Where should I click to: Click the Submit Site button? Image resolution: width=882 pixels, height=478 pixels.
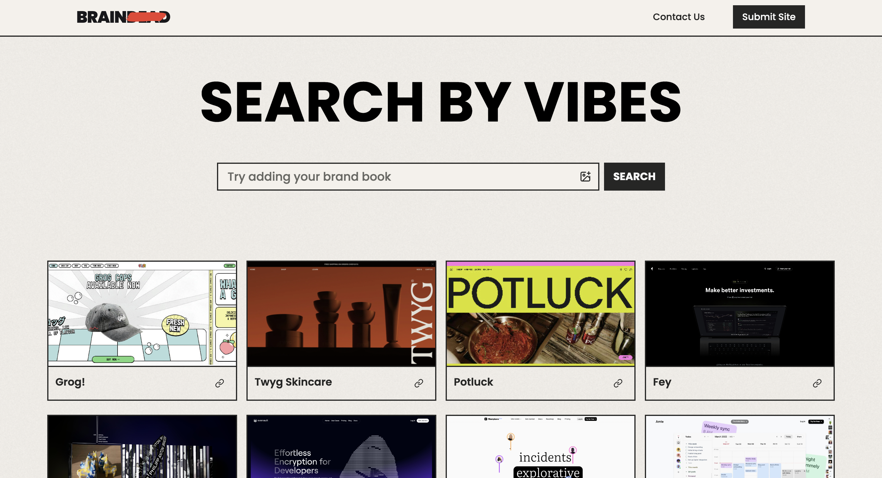pos(768,17)
